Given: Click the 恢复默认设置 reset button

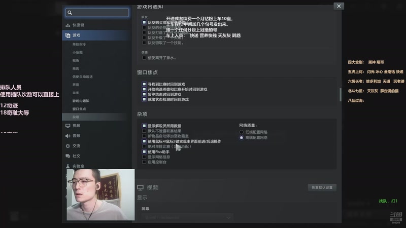Looking at the screenshot, I should [x=322, y=187].
